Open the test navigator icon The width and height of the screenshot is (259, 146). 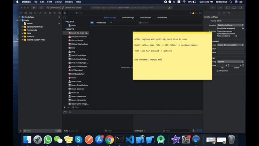45,13
